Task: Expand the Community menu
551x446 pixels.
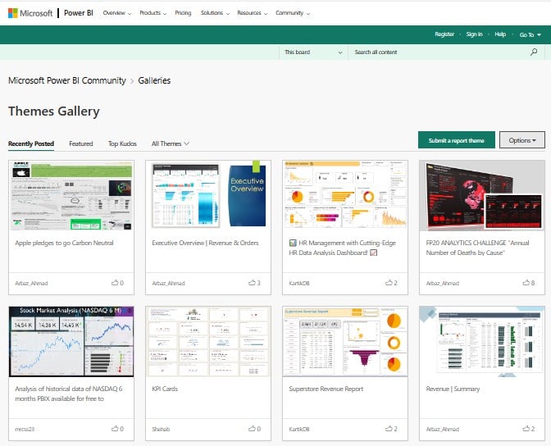Action: [x=293, y=13]
